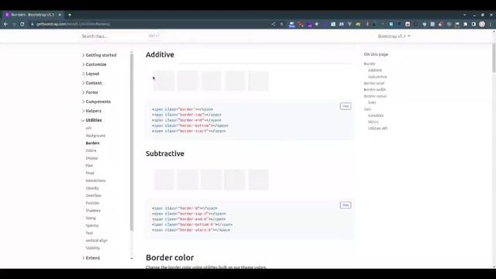496x279 pixels.
Task: Reload the page with the refresh icon
Action: click(22, 24)
